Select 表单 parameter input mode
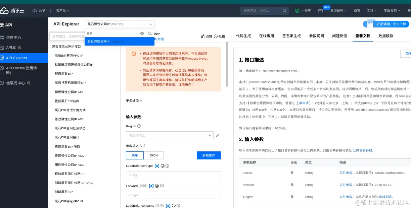 coord(135,155)
